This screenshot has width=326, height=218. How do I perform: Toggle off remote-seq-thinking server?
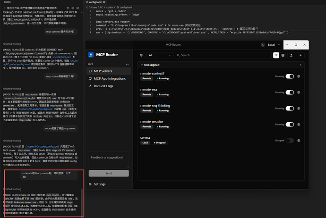pyautogui.click(x=290, y=109)
